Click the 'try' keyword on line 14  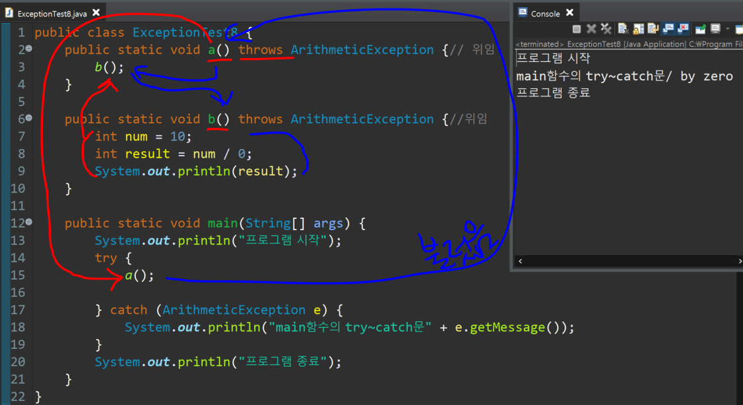(106, 258)
